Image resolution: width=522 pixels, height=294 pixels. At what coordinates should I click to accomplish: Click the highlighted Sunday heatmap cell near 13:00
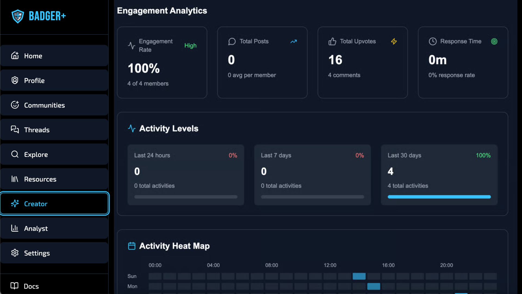[x=359, y=276]
